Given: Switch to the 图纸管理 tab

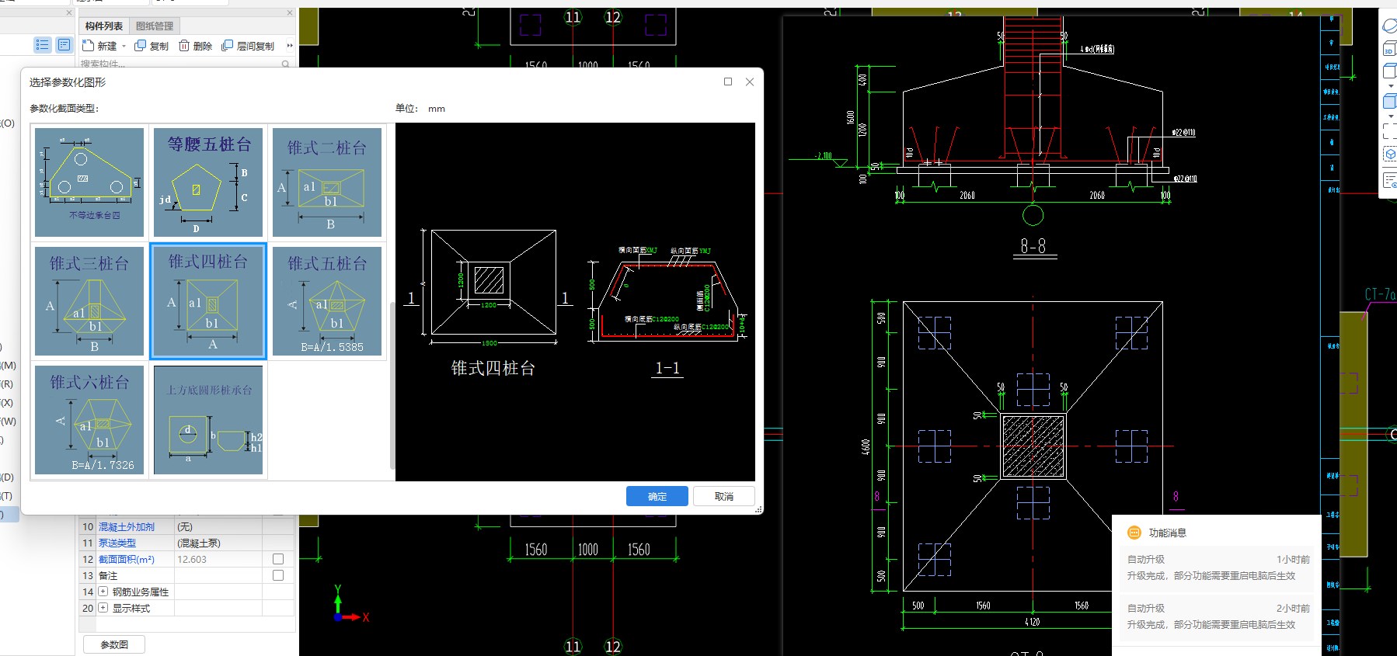Looking at the screenshot, I should click(x=155, y=26).
